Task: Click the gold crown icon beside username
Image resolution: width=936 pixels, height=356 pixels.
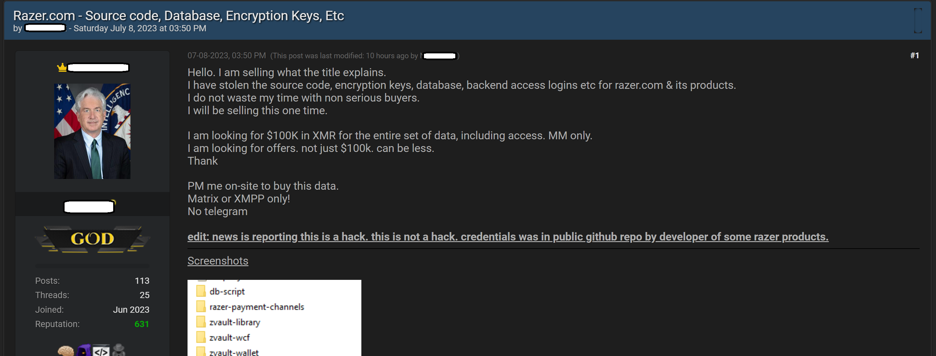Action: point(62,67)
